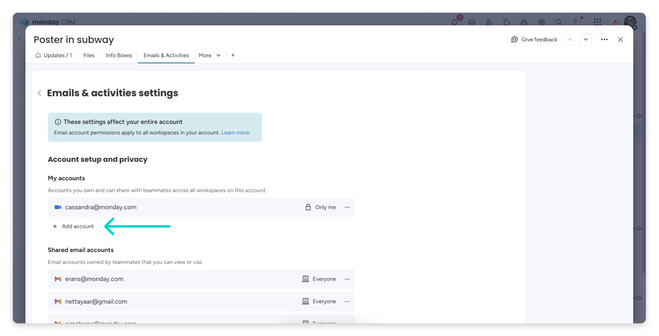Click Add account
The image size is (659, 336).
pyautogui.click(x=73, y=226)
